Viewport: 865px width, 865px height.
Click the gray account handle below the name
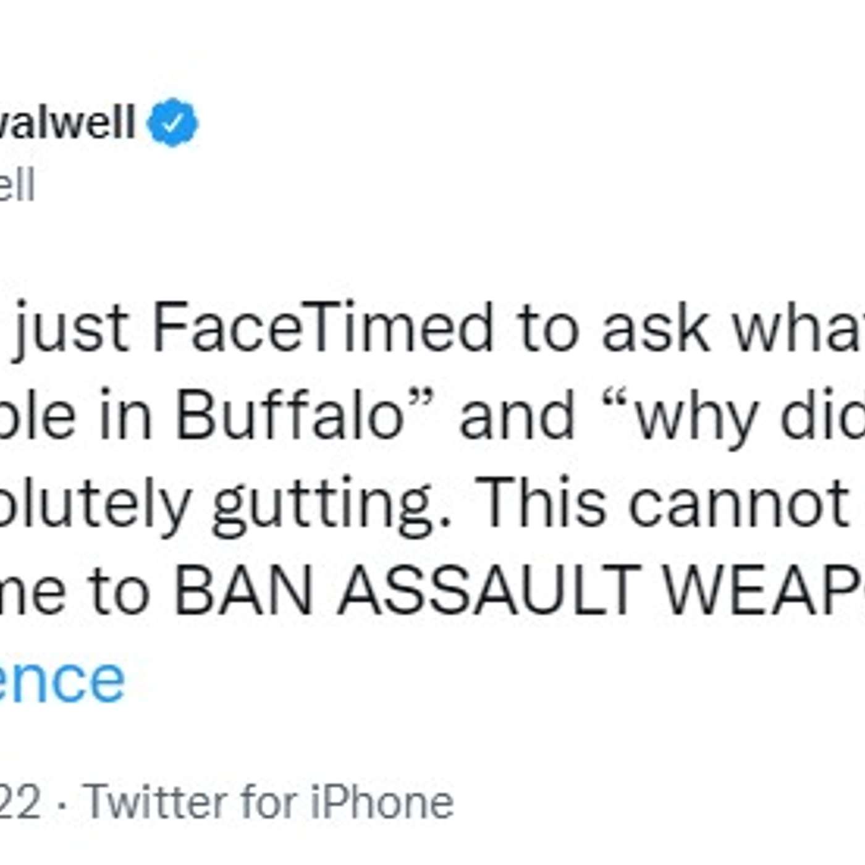pos(17,186)
